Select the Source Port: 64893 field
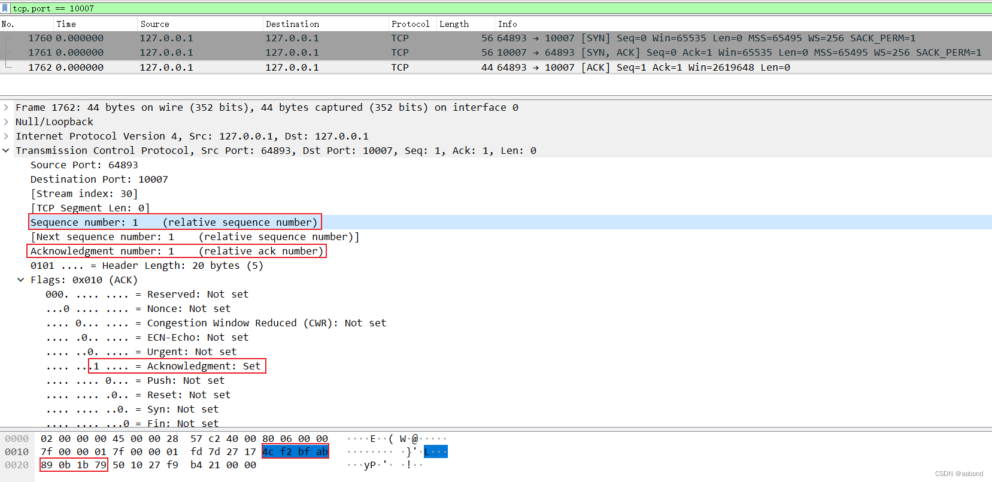The width and height of the screenshot is (992, 482). tap(84, 165)
